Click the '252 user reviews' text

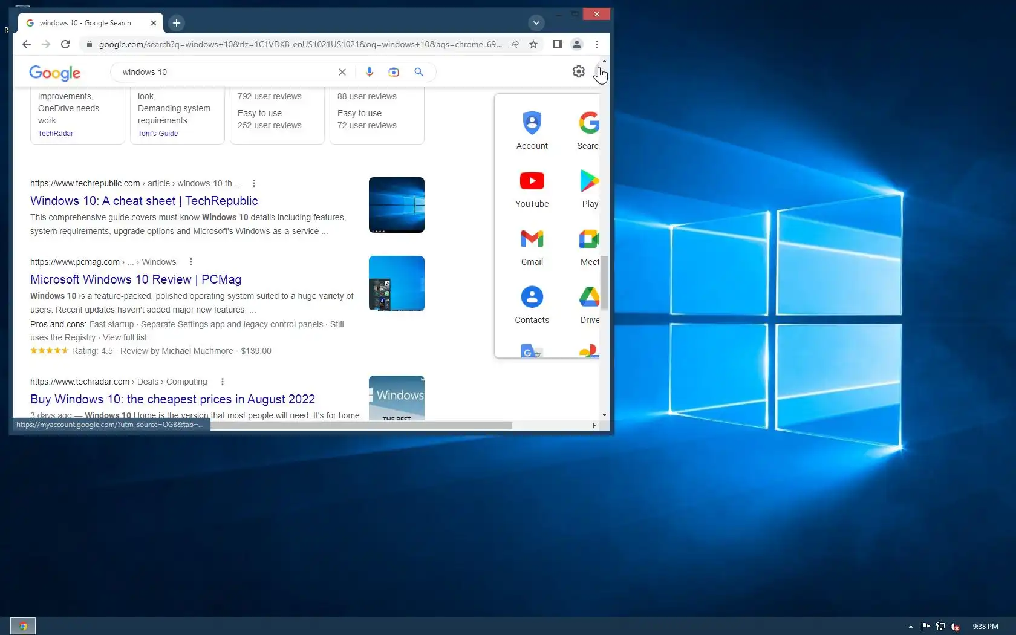(269, 125)
